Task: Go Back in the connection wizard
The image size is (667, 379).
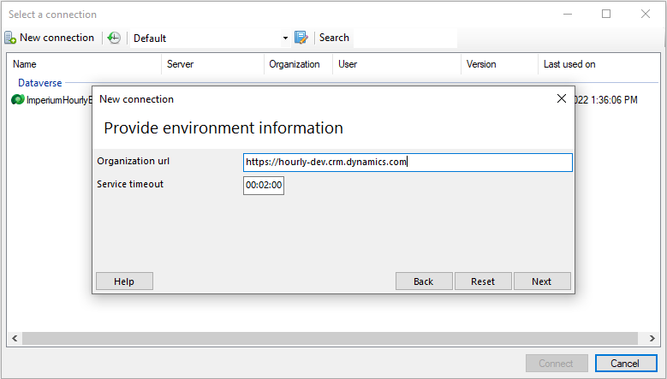Action: (423, 281)
